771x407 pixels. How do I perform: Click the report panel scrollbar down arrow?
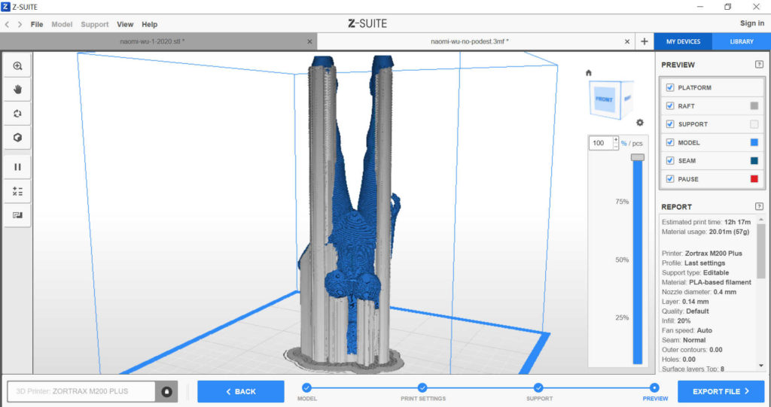(761, 366)
